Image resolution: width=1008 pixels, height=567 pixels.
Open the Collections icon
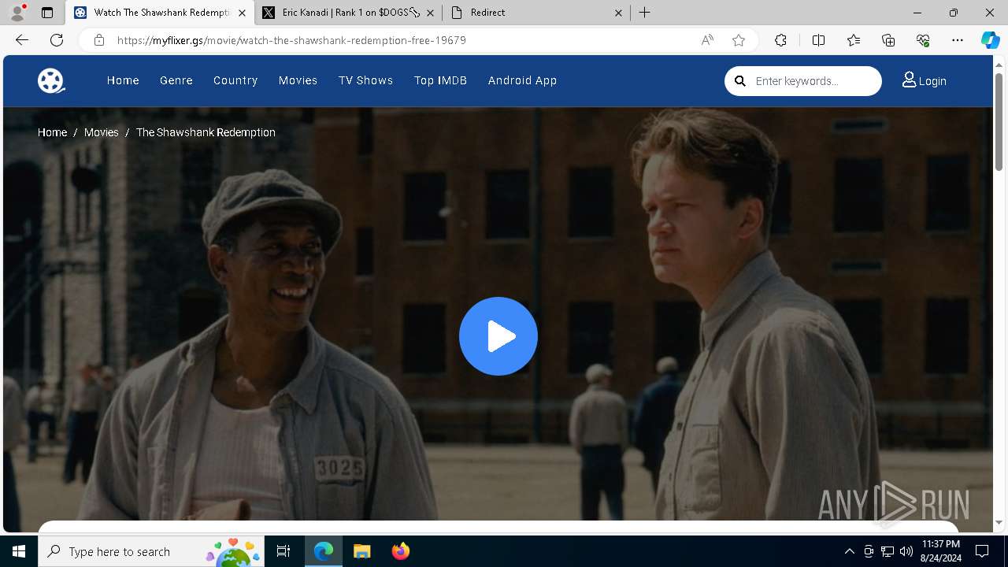pos(888,40)
